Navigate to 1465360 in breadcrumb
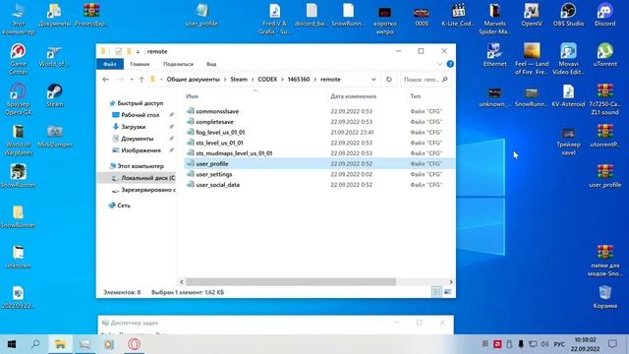 click(299, 80)
